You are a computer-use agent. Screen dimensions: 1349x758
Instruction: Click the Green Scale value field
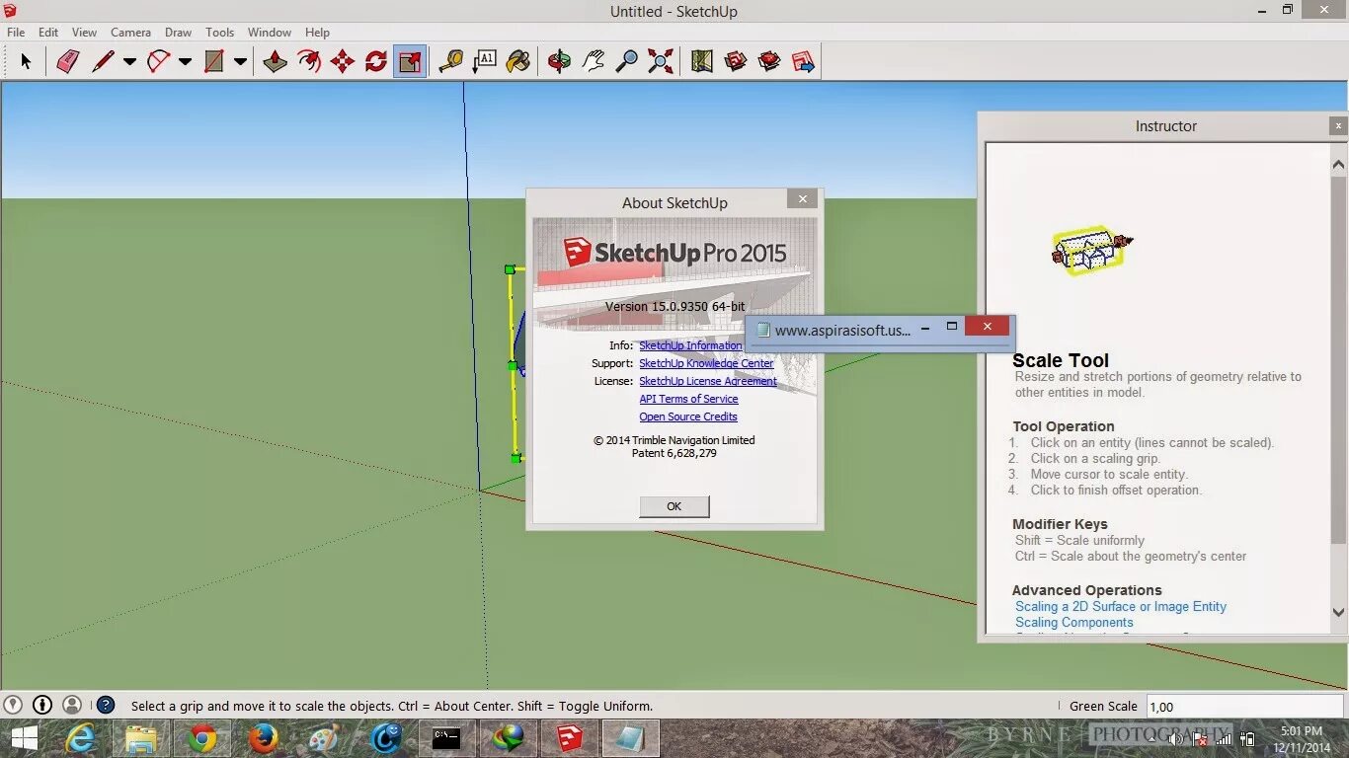tap(1244, 706)
